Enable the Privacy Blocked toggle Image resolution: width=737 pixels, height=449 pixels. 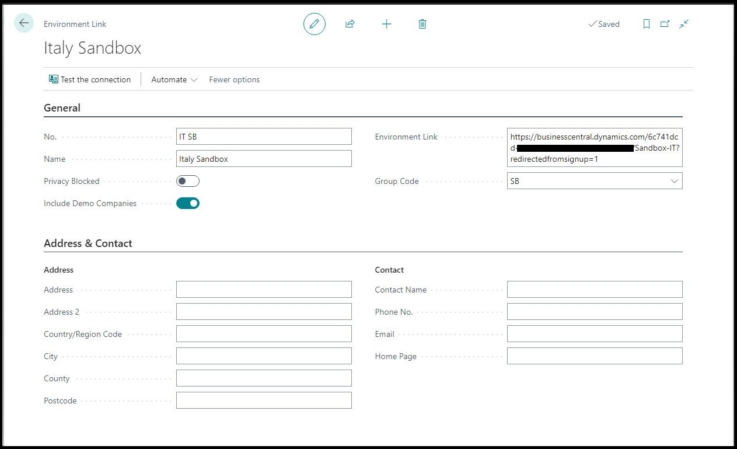pos(188,181)
